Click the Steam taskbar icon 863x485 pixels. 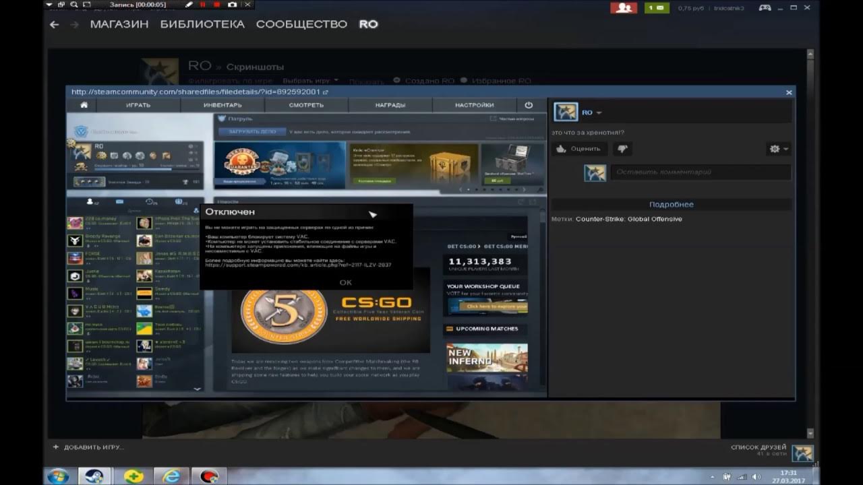coord(94,476)
